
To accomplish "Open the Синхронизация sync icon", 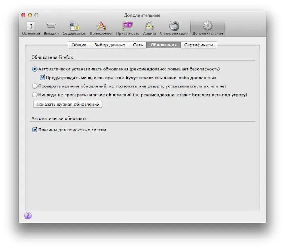I will [x=174, y=27].
